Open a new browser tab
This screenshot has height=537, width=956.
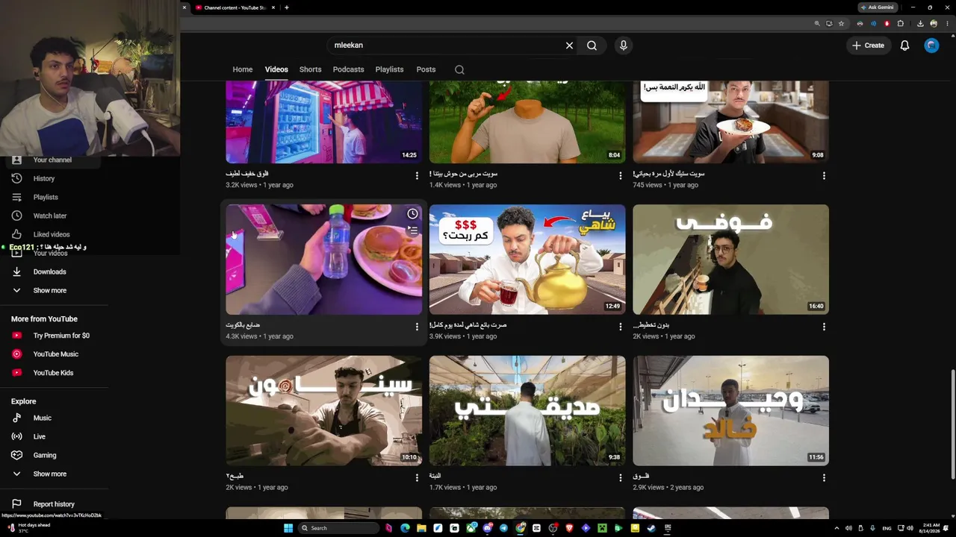(286, 7)
